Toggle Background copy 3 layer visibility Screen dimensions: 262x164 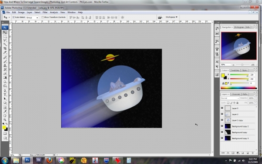[222, 138]
